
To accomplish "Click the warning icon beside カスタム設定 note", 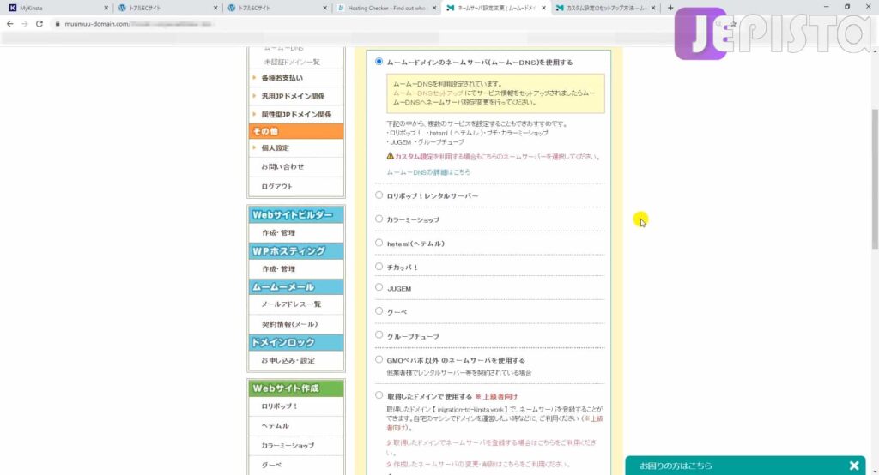I will click(x=391, y=156).
